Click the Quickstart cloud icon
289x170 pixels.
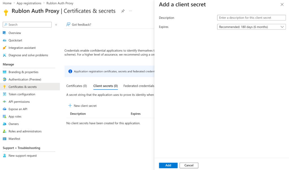pos(5,40)
